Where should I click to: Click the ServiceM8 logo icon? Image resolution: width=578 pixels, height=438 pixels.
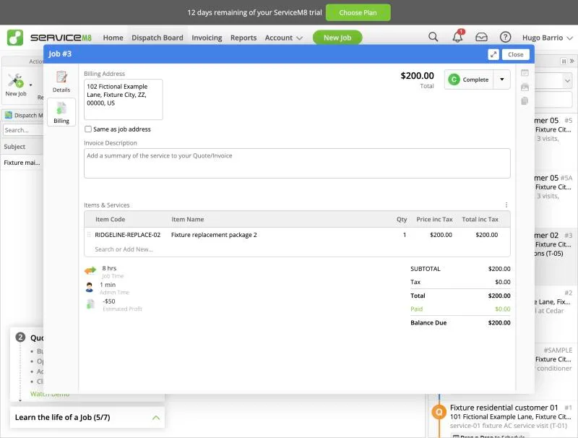pos(15,38)
